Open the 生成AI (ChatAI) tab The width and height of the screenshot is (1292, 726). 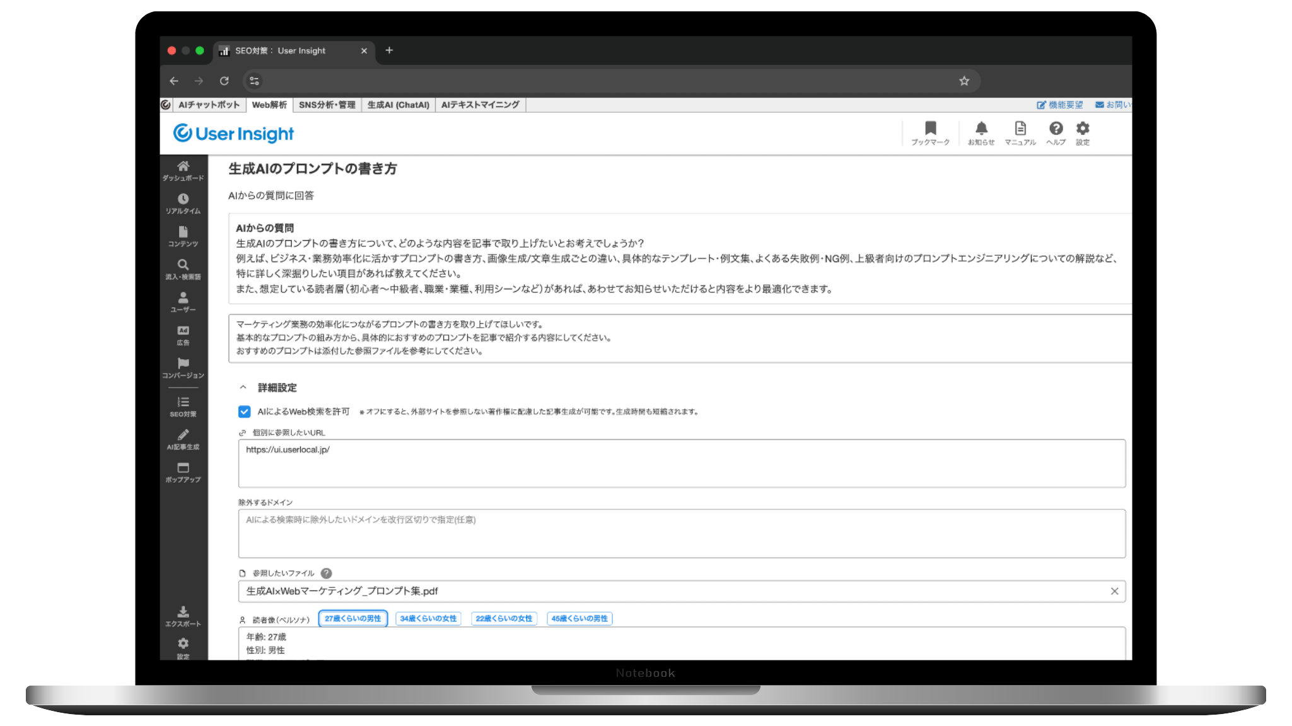coord(398,105)
